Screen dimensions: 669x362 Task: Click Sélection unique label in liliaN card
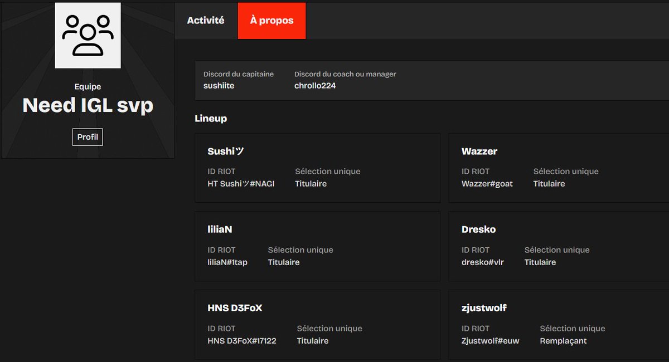pos(300,250)
